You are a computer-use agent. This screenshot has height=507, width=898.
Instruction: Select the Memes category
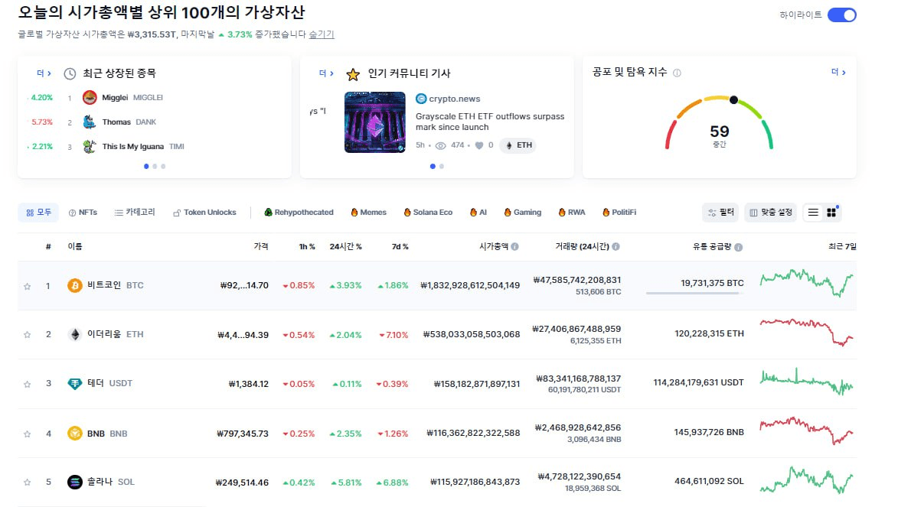tap(368, 213)
